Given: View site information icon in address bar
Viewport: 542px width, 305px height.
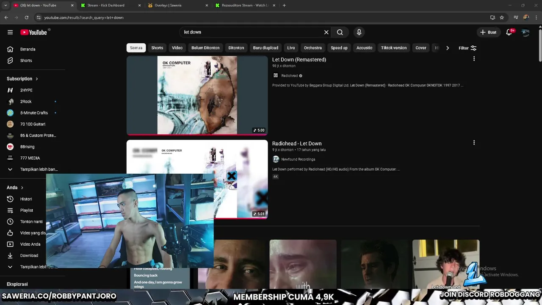Looking at the screenshot, I should tap(39, 17).
